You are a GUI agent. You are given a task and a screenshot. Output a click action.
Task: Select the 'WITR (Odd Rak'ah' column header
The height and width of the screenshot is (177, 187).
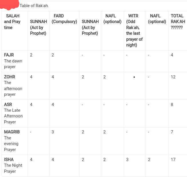(134, 30)
